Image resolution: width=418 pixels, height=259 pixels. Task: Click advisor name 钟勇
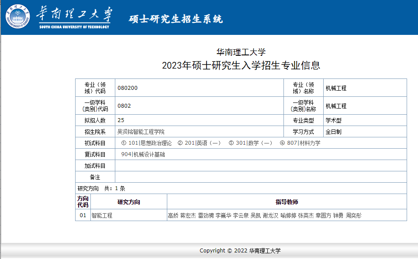click(x=339, y=215)
